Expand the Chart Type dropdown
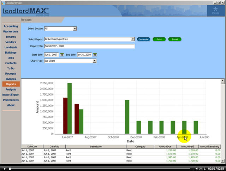This screenshot has width=226, height=171. coord(94,61)
